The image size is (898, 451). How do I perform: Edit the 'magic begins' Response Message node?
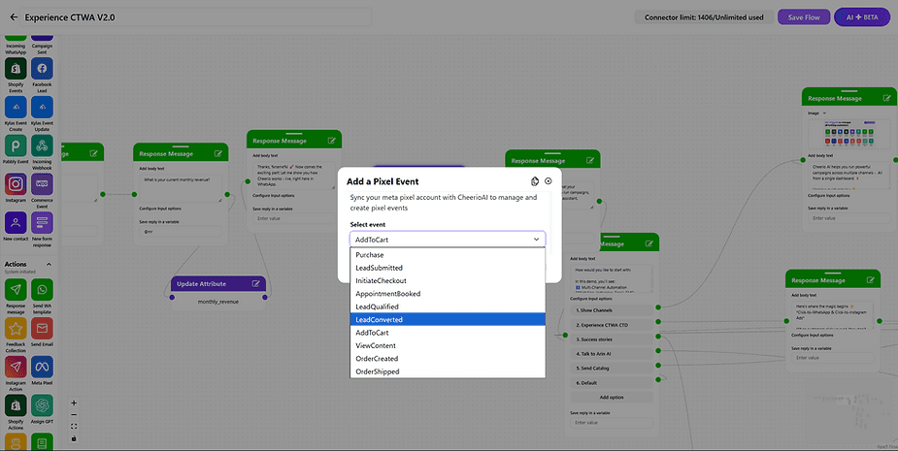point(871,280)
